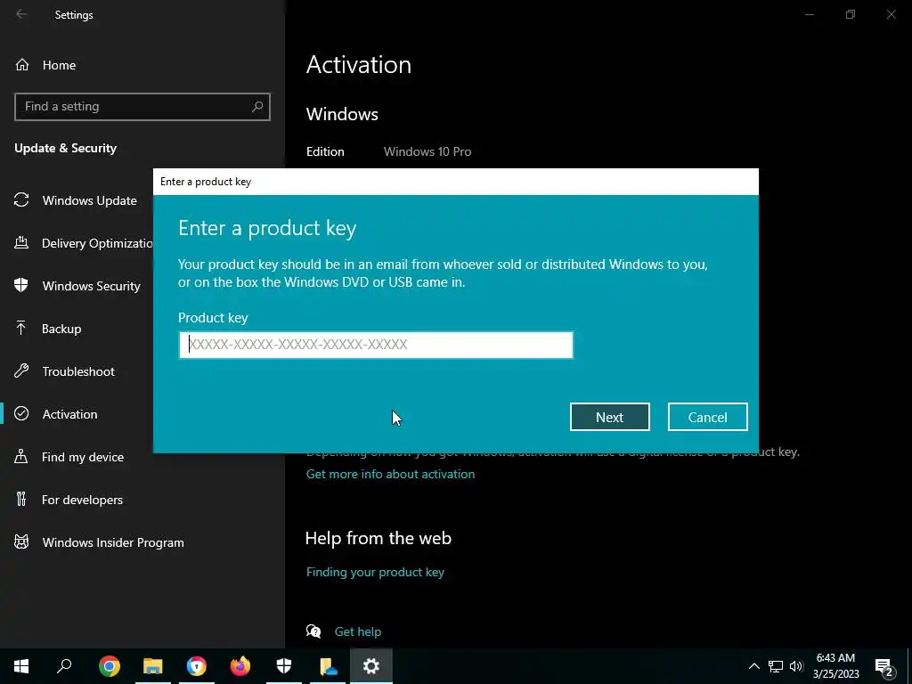This screenshot has width=912, height=684.
Task: Click the Windows Update sync icon
Action: pyautogui.click(x=21, y=200)
